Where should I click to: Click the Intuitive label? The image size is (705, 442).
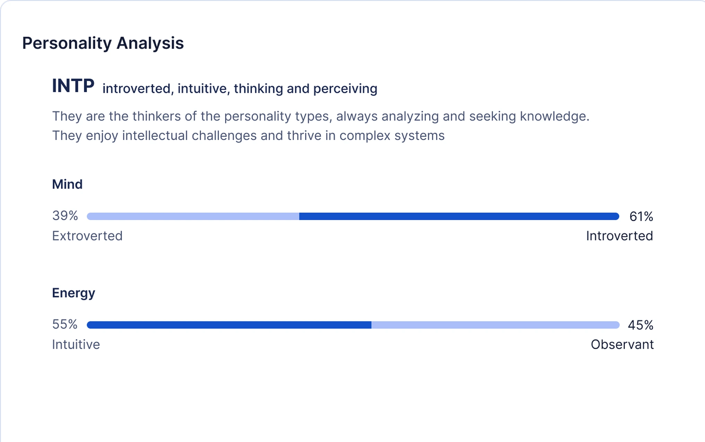point(76,345)
